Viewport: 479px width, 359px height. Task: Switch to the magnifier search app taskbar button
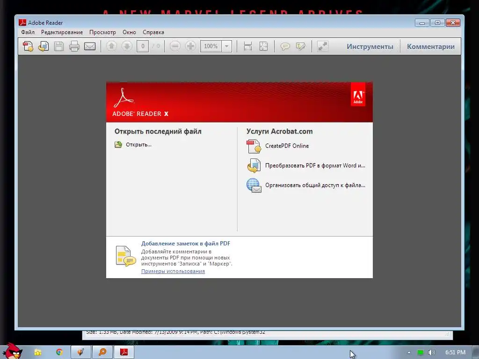click(x=102, y=352)
